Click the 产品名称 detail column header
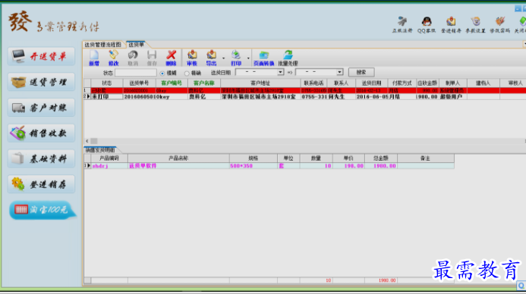The height and width of the screenshot is (294, 526). coord(178,158)
